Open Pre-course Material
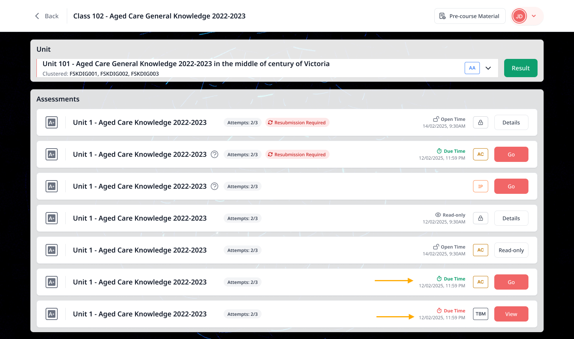Viewport: 574px width, 339px height. pos(470,16)
